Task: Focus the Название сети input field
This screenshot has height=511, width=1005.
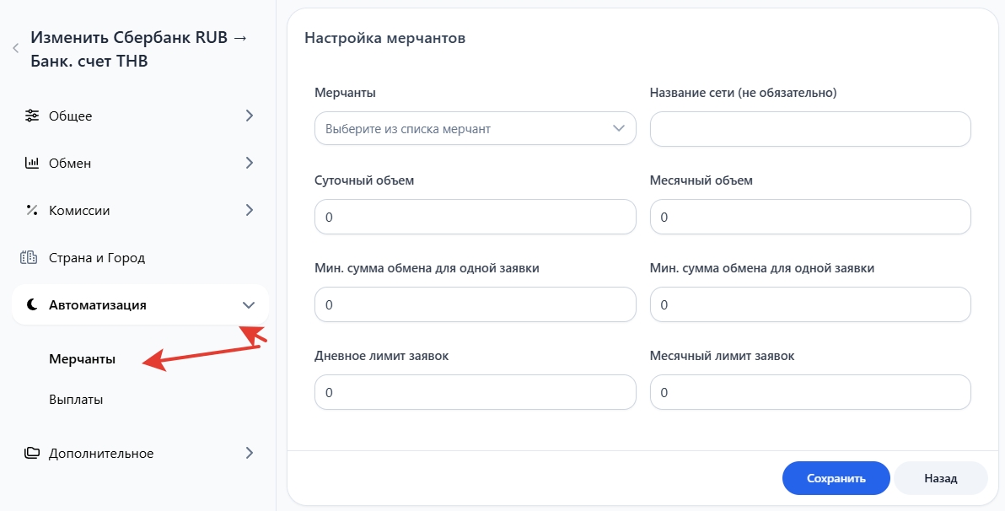Action: pos(810,129)
